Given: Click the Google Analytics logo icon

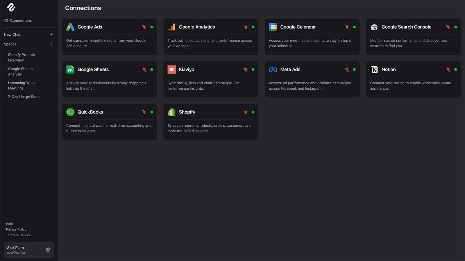Looking at the screenshot, I should pos(172,27).
